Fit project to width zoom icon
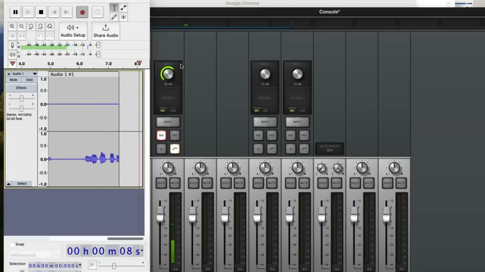 coord(41,26)
